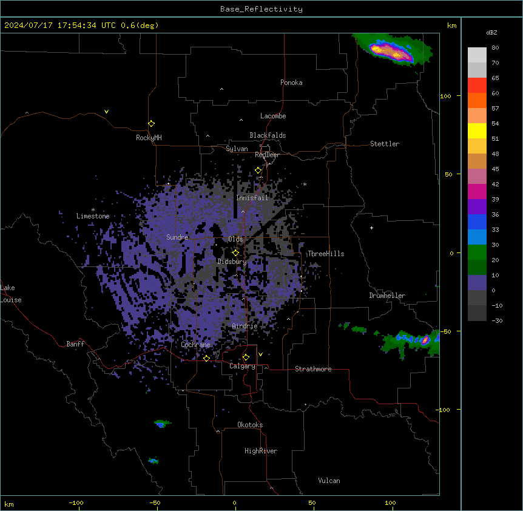Screen dimensions: 523x511
Task: Click the Lacombe city label
Action: [x=273, y=116]
